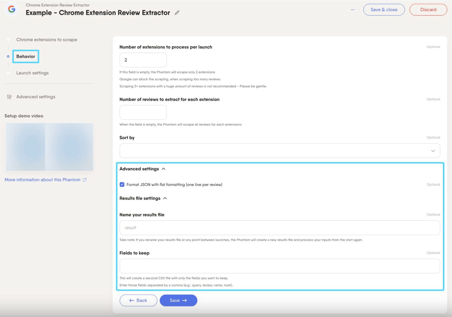Image resolution: width=452 pixels, height=317 pixels.
Task: Click the Google logo icon
Action: point(12,10)
